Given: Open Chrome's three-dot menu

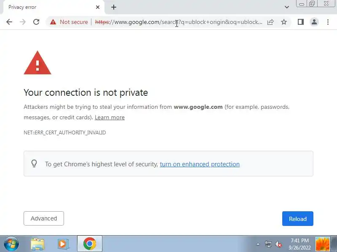Looking at the screenshot, I should [x=328, y=22].
